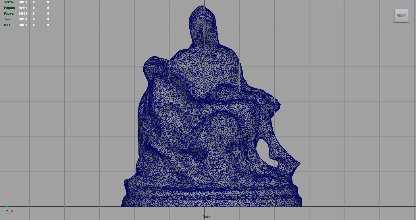Click the vertex count value 28830
The image size is (416, 220).
point(23,2)
